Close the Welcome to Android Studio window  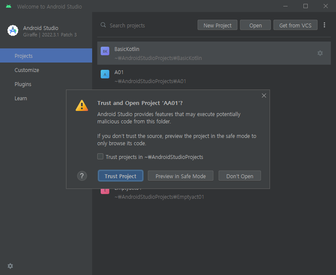(326, 6)
